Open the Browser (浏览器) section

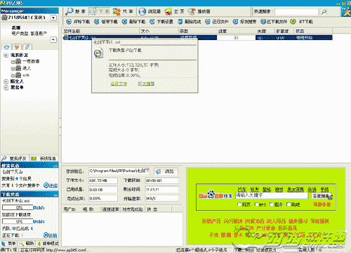(x=150, y=11)
